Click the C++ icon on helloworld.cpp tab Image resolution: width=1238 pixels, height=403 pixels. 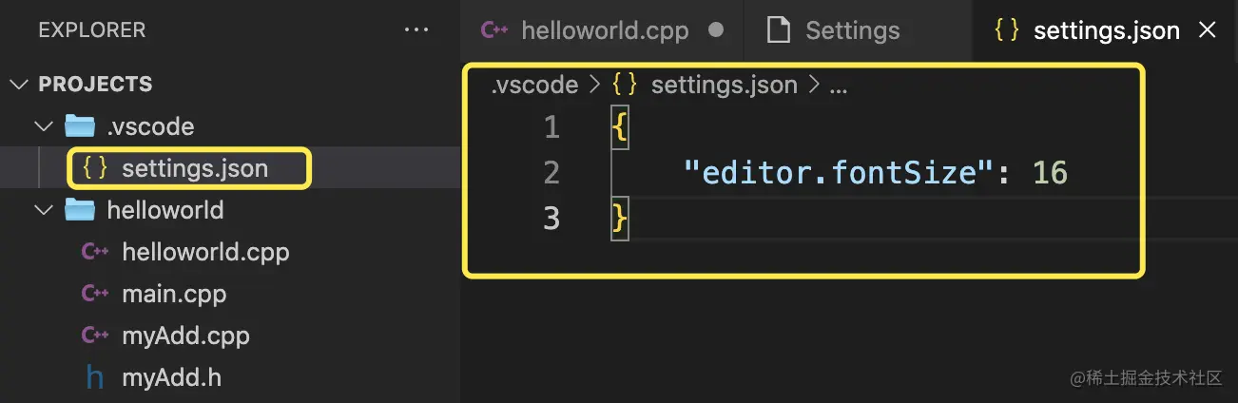[494, 30]
